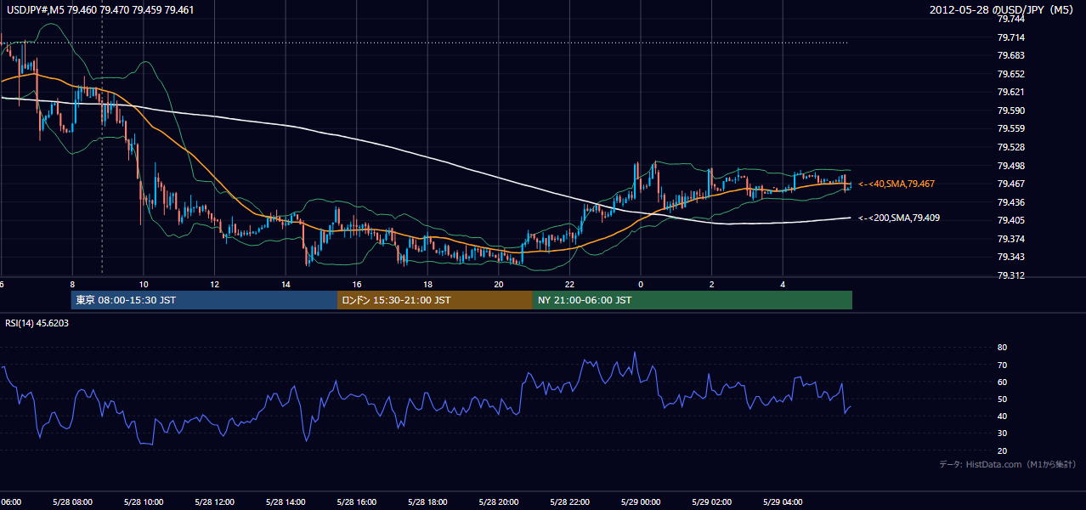Click the 5/28 18:00 time label
Viewport: 1086px width, 510px height.
coord(427,501)
